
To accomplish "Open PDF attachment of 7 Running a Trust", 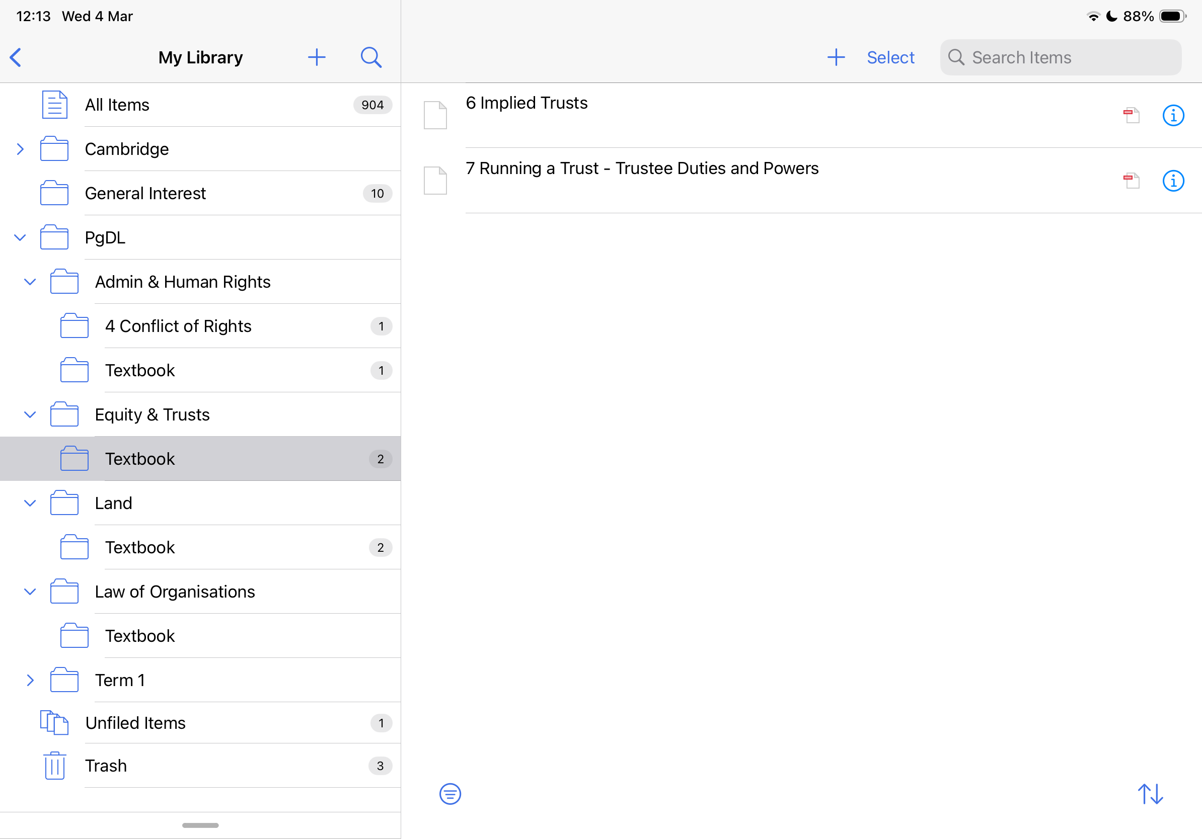I will coord(1132,181).
